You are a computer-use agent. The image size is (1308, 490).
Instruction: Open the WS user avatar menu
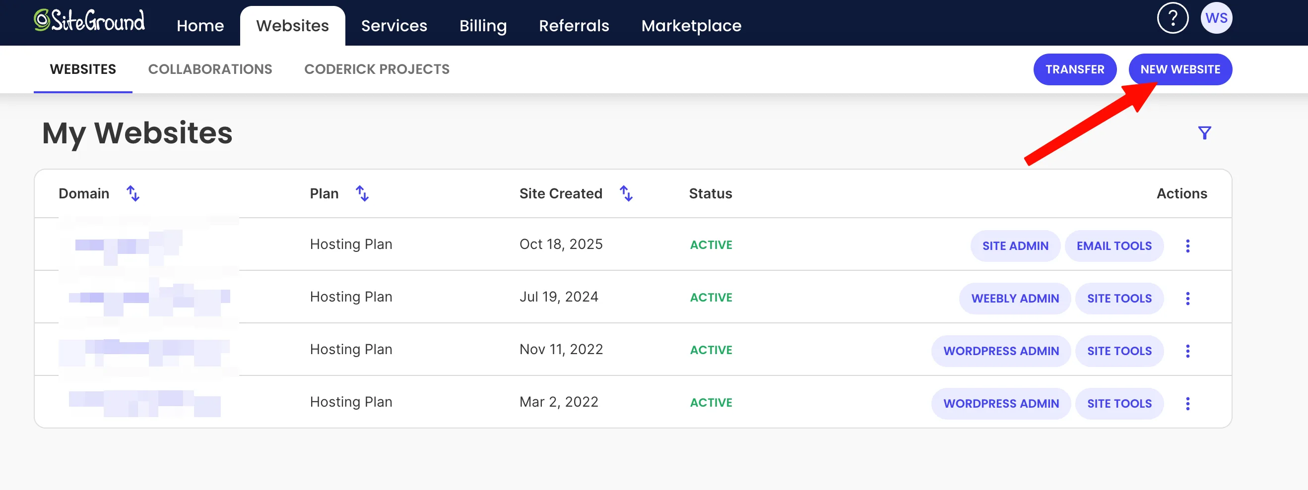[x=1216, y=18]
